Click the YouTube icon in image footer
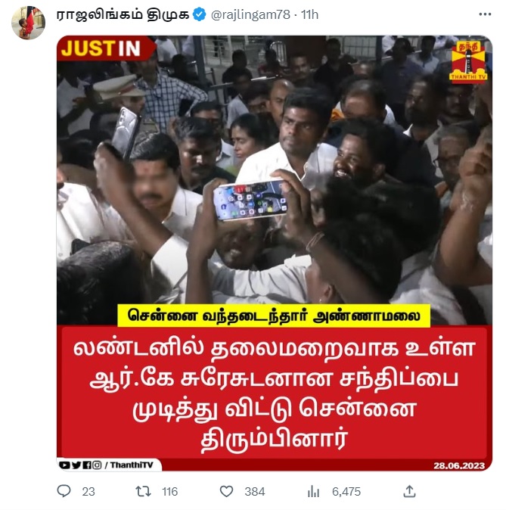 pyautogui.click(x=64, y=465)
